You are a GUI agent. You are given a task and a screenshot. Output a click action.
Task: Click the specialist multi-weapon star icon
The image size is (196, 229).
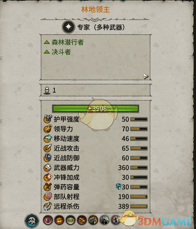pyautogui.click(x=69, y=27)
